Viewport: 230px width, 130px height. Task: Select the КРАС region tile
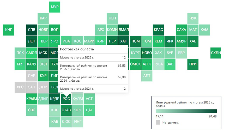[158, 30]
